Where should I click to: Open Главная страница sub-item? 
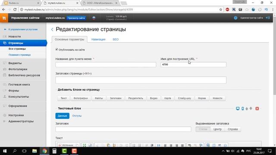(19, 55)
